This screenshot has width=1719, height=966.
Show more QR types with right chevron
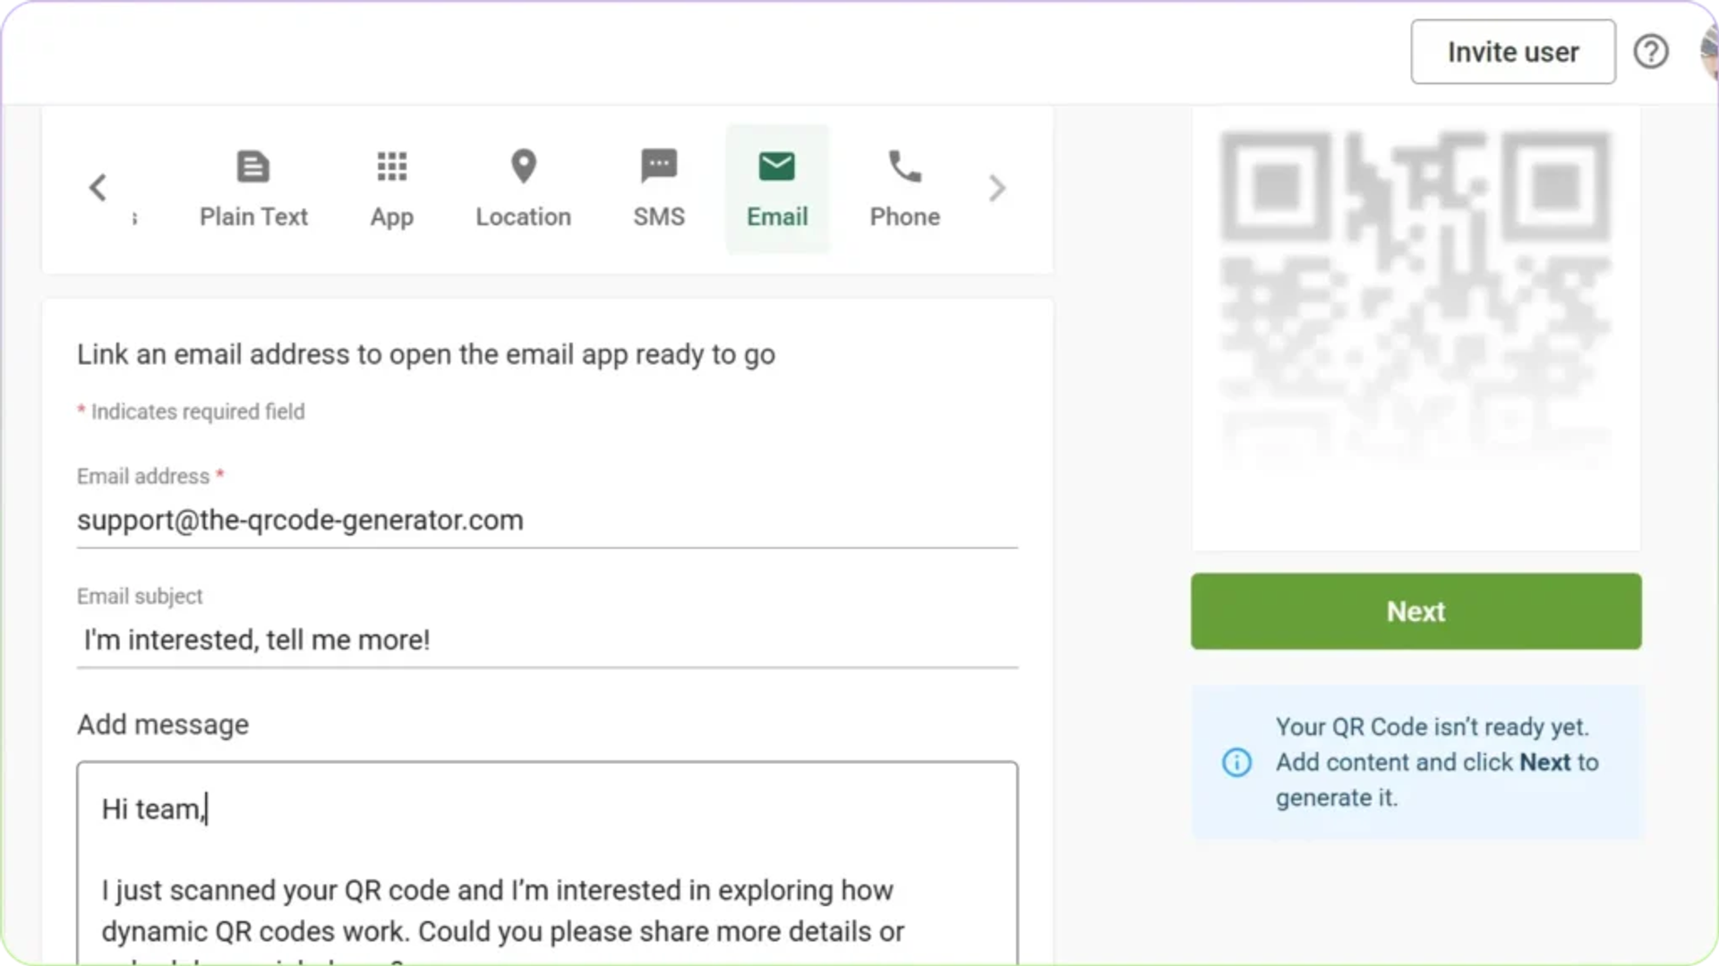(x=997, y=188)
